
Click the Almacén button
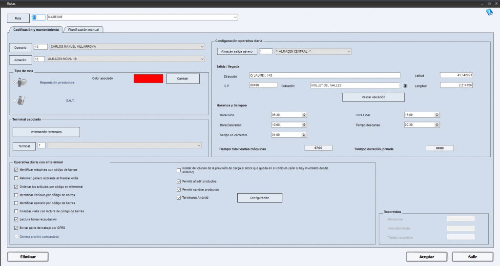click(21, 60)
